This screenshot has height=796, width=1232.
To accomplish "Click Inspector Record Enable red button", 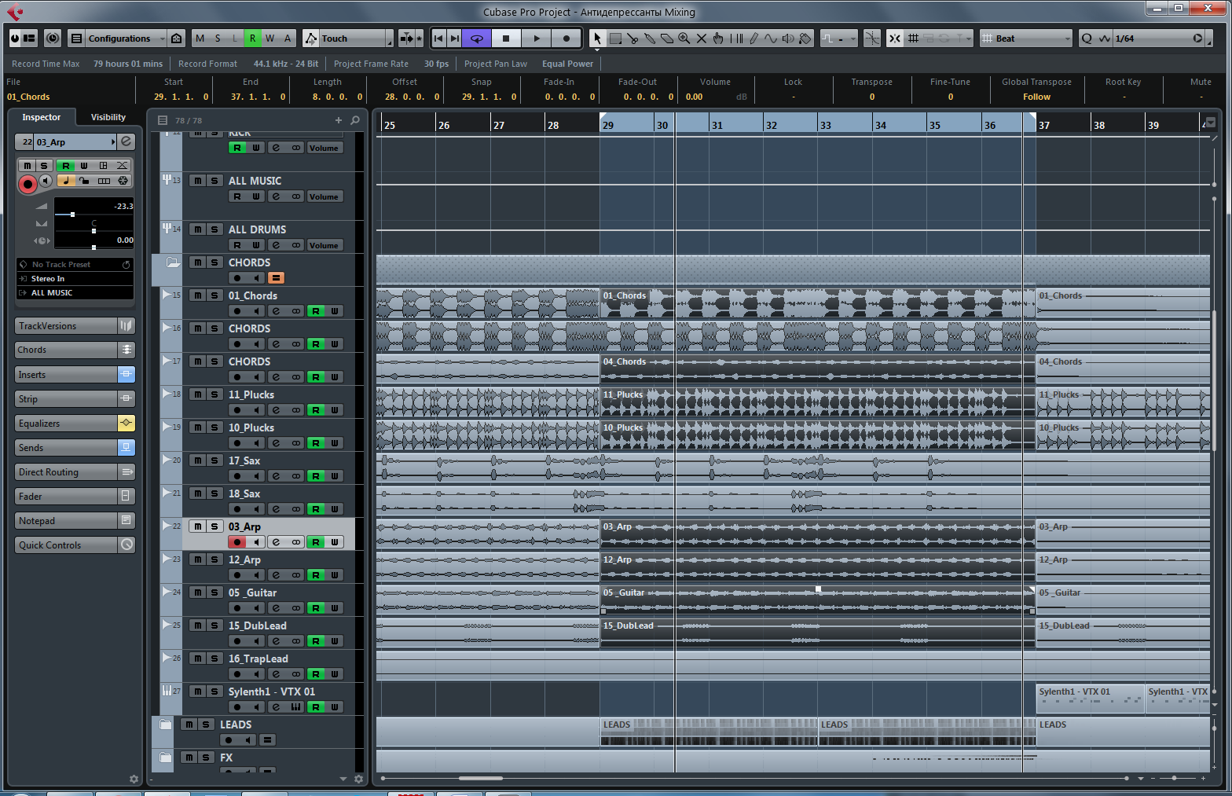I will point(27,184).
